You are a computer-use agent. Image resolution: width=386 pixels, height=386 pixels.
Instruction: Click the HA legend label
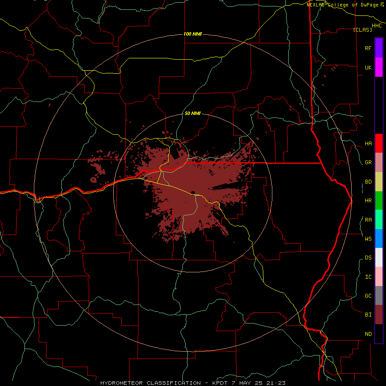pos(368,143)
